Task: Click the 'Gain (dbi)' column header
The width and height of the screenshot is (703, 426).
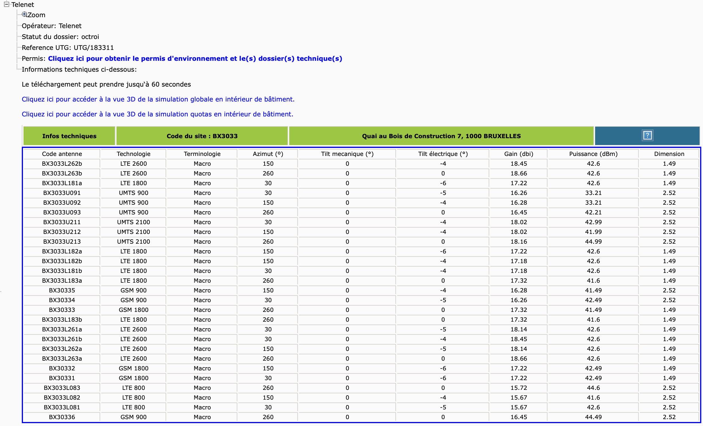Action: 518,154
